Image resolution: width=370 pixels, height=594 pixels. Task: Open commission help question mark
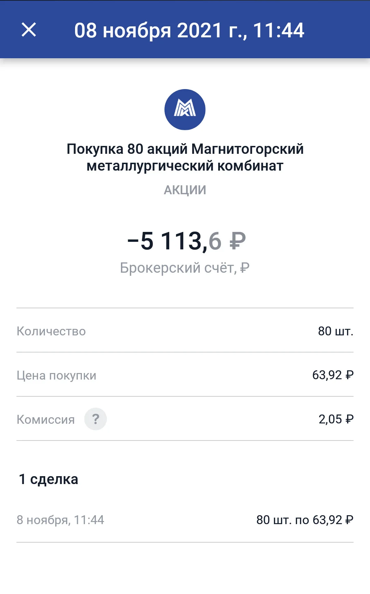[96, 419]
